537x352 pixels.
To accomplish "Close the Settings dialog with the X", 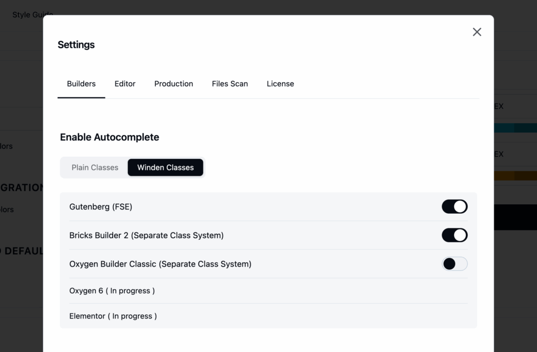I will pos(477,32).
